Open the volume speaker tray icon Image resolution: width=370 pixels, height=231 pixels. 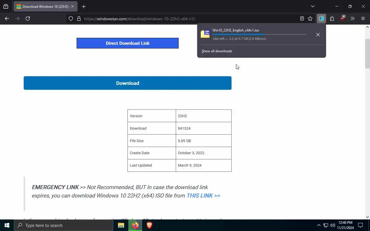point(333,225)
